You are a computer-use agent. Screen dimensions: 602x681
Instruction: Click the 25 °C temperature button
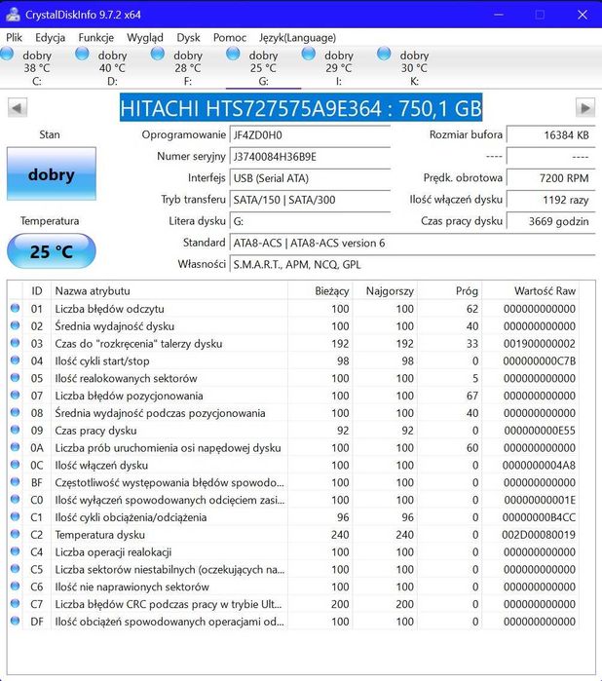click(x=52, y=251)
